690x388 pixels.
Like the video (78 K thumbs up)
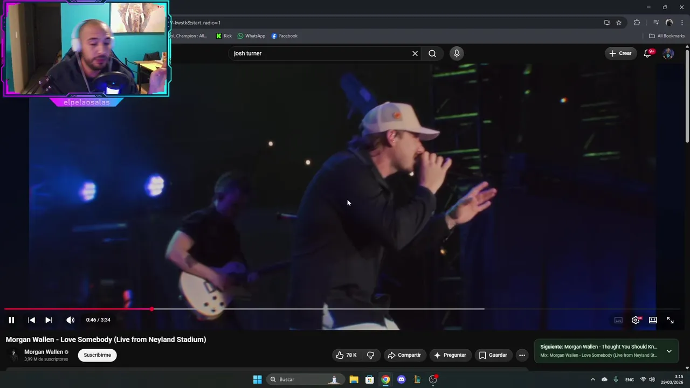tap(347, 355)
